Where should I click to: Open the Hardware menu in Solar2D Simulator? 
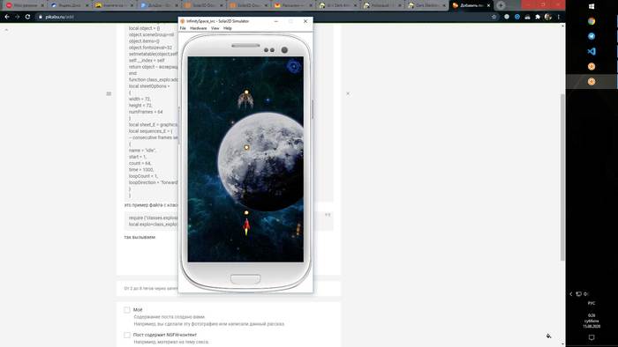199,28
